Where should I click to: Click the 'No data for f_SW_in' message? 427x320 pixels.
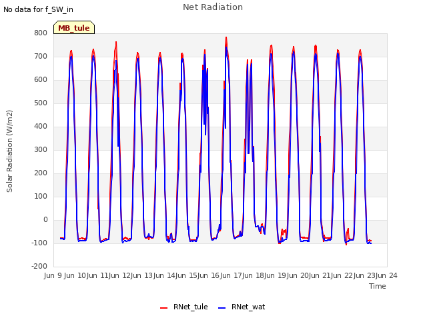tap(38, 9)
